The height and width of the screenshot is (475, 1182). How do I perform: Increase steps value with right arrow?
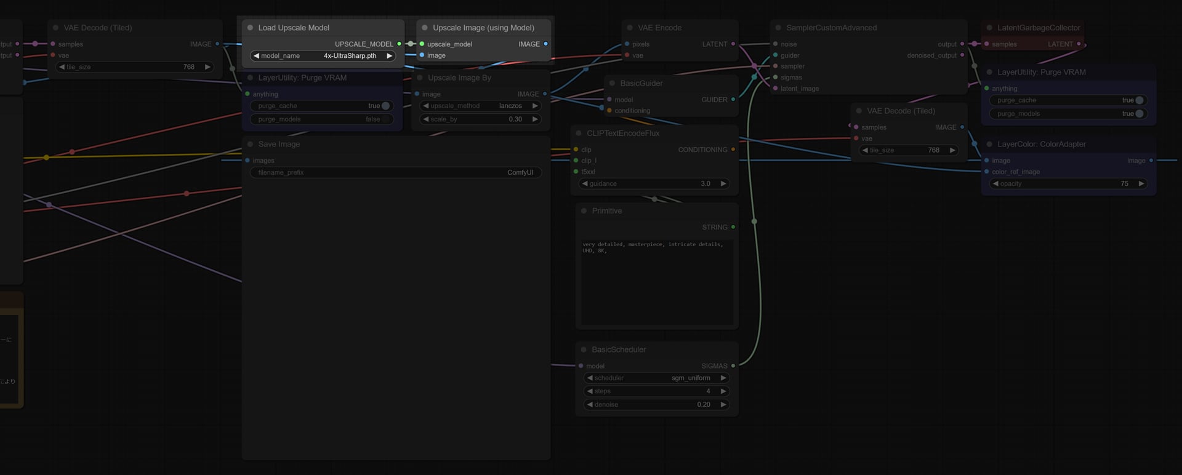point(723,391)
